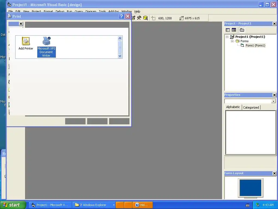Open the Diagram menu

point(91,11)
